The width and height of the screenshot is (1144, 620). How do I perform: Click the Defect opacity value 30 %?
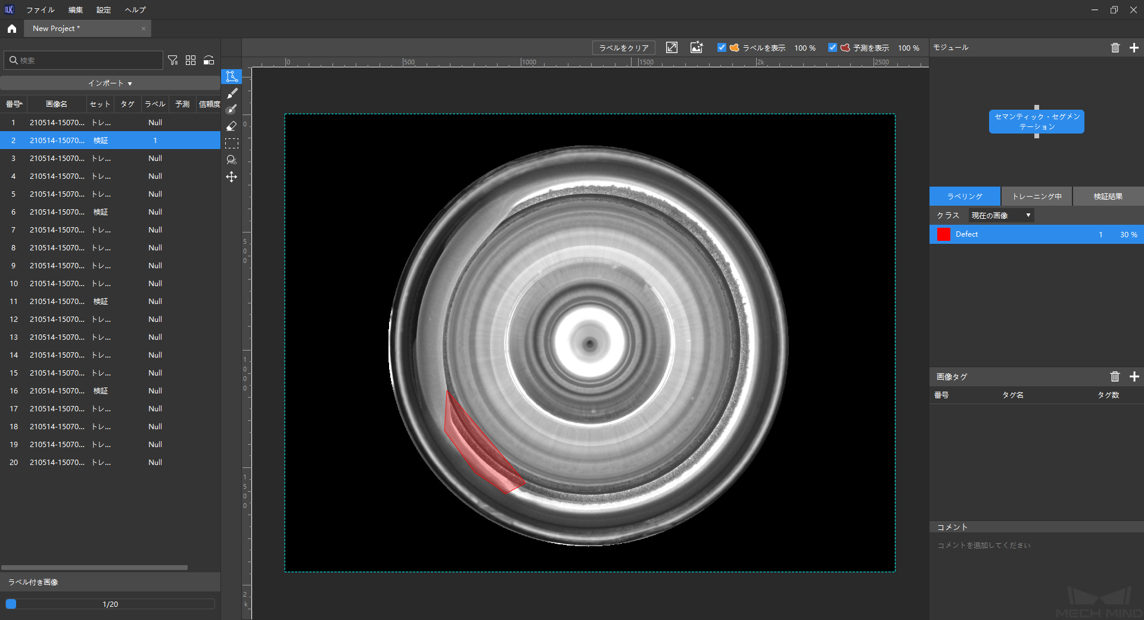(x=1129, y=234)
